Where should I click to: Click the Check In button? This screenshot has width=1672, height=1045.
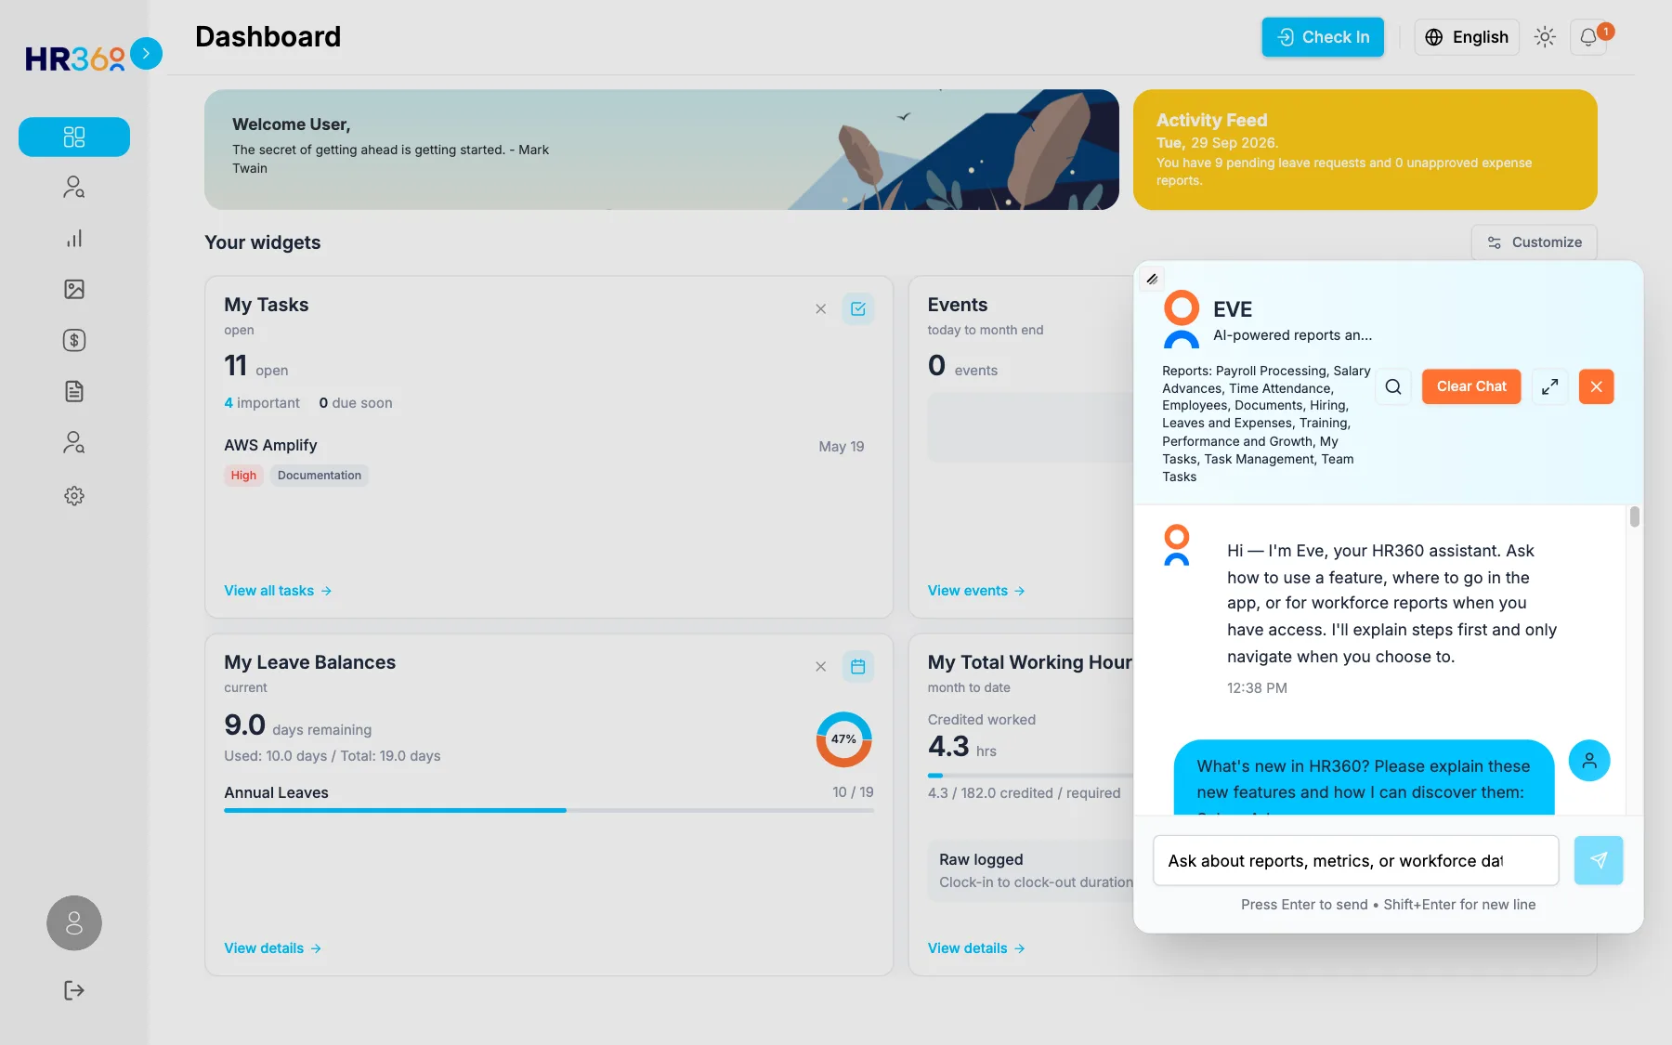[x=1323, y=37]
